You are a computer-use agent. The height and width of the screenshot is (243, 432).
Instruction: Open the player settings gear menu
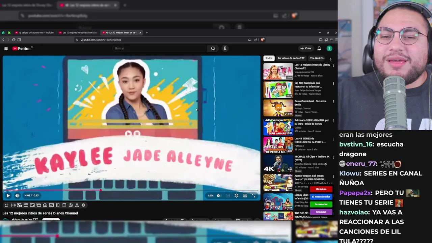point(236,196)
